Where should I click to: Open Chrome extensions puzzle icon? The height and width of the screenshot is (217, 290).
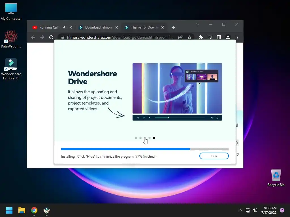[201, 38]
